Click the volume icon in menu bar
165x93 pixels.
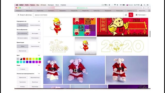pos(118,5)
